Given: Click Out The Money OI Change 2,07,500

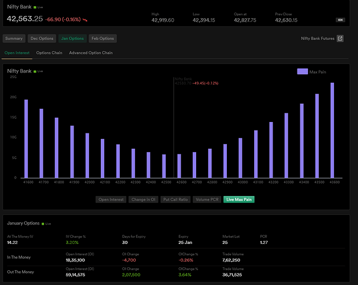Looking at the screenshot, I should pos(131,275).
